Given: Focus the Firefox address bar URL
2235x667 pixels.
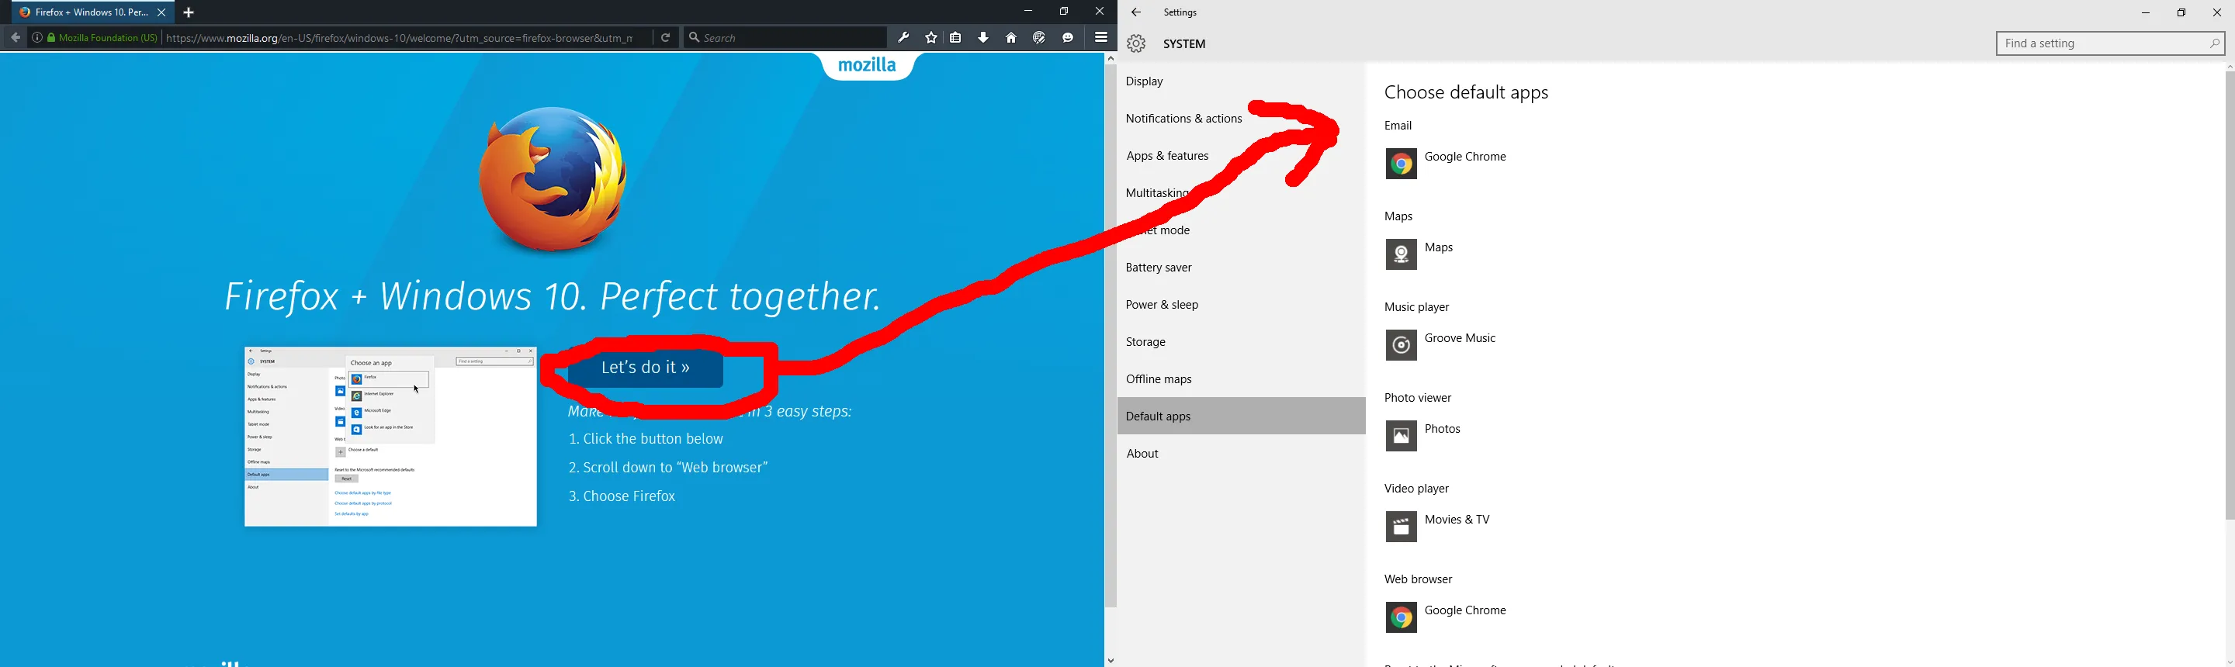Looking at the screenshot, I should tap(400, 38).
